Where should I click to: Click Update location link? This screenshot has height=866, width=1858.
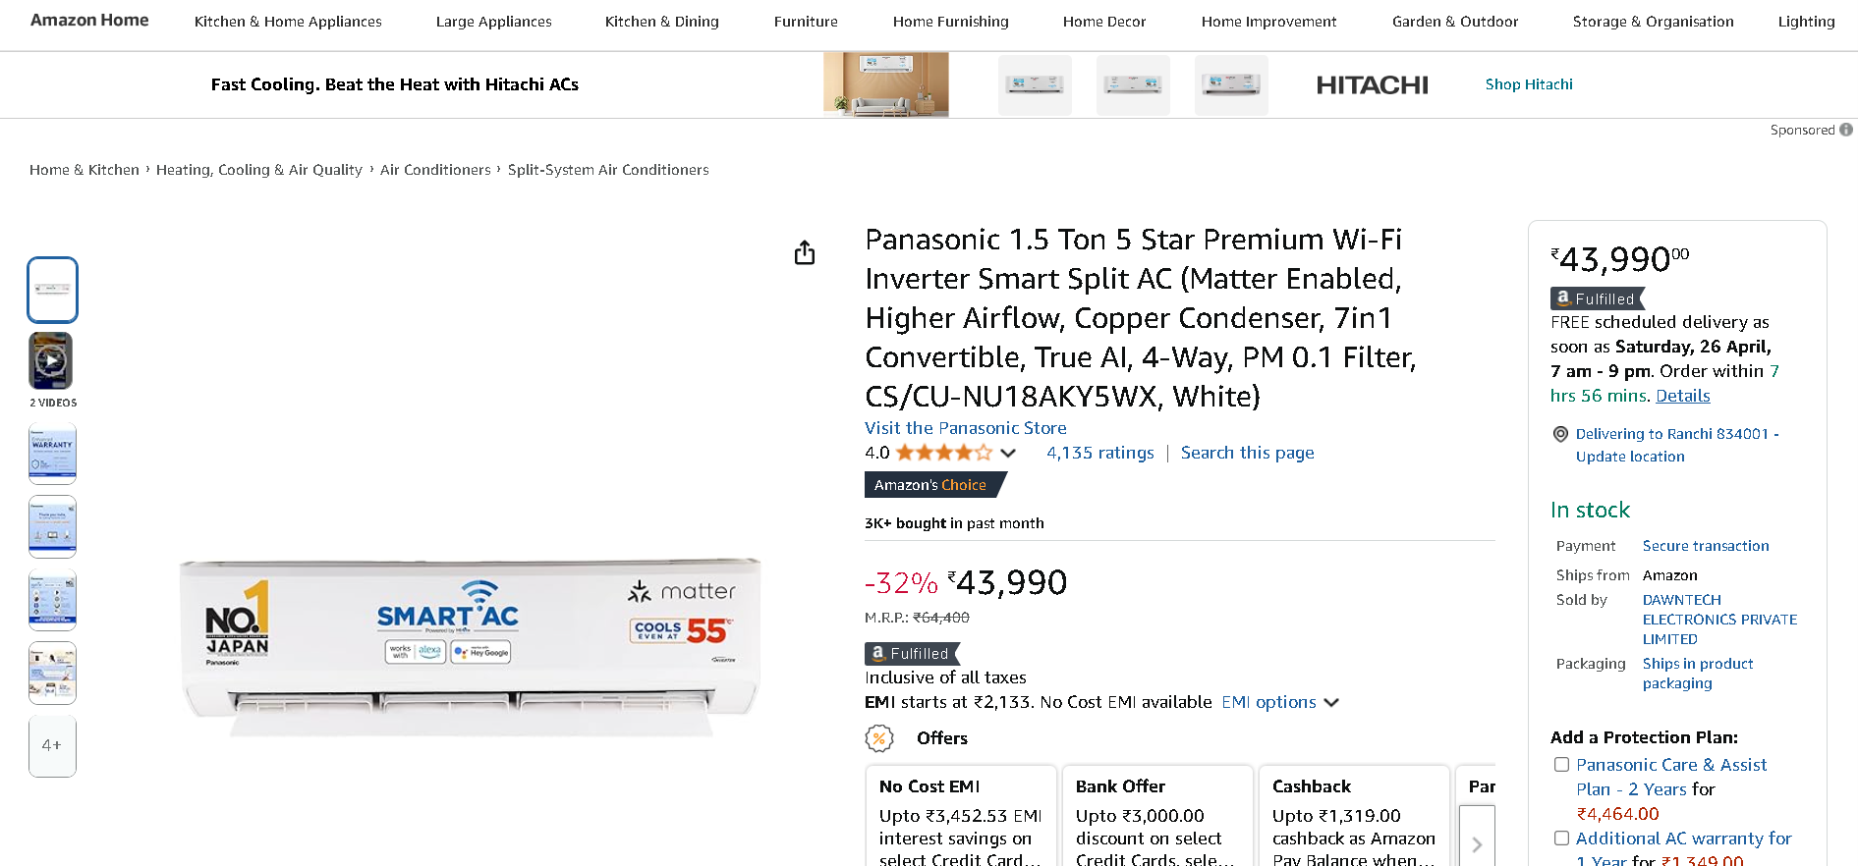click(1629, 457)
